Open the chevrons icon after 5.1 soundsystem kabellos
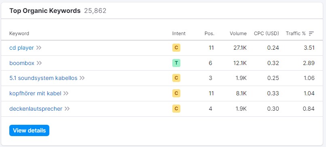This screenshot has height=147, width=326. (x=82, y=78)
